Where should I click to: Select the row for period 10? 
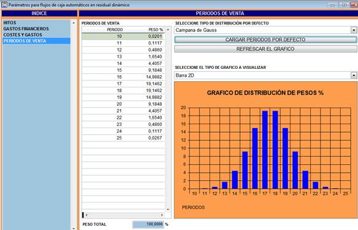(x=123, y=36)
